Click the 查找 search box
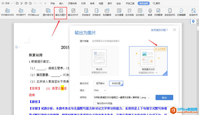 click(156, 4)
